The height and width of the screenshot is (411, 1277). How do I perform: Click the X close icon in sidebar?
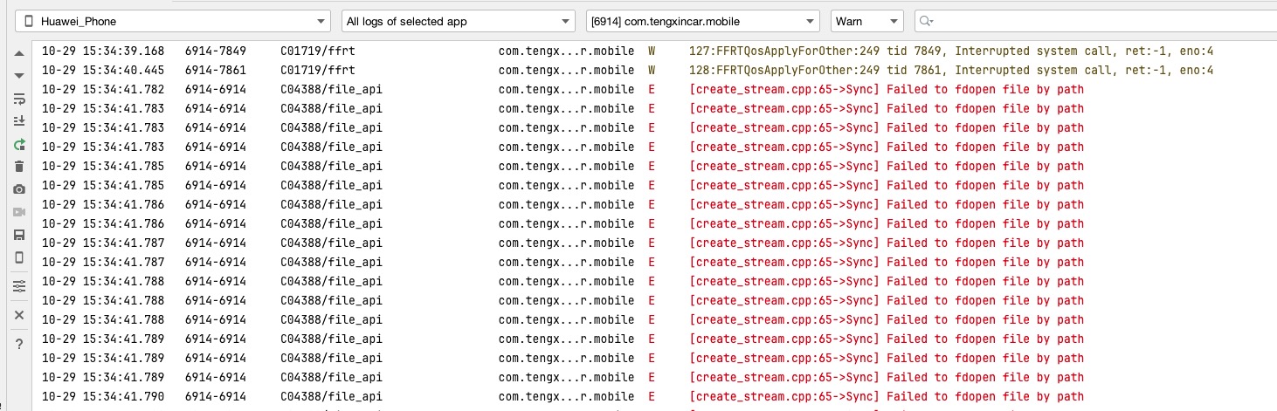19,314
